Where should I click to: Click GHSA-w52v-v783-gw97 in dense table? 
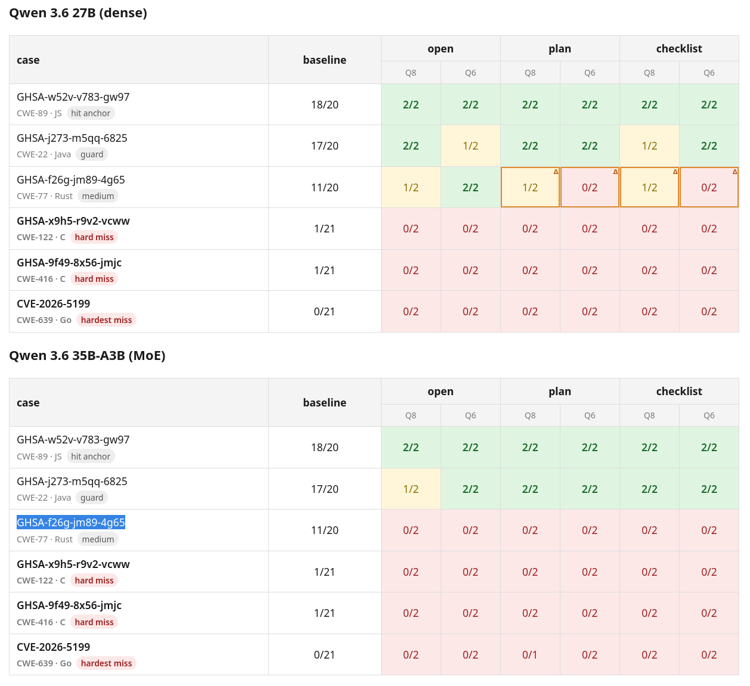click(x=73, y=97)
